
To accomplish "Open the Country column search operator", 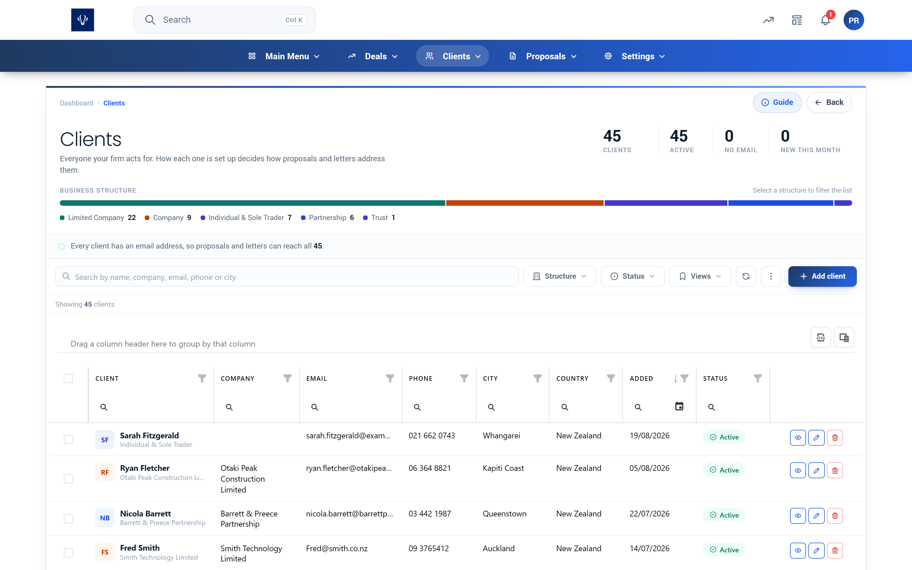I will pyautogui.click(x=565, y=407).
